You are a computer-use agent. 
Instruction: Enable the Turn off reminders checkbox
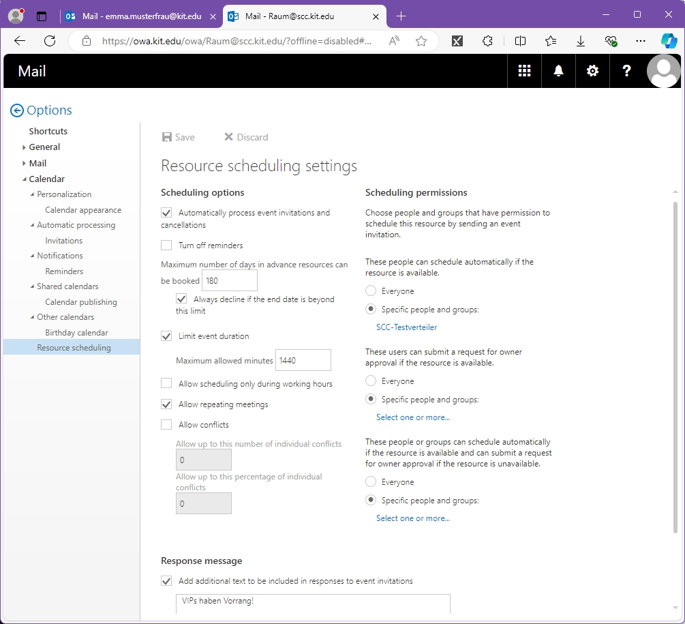pos(166,246)
